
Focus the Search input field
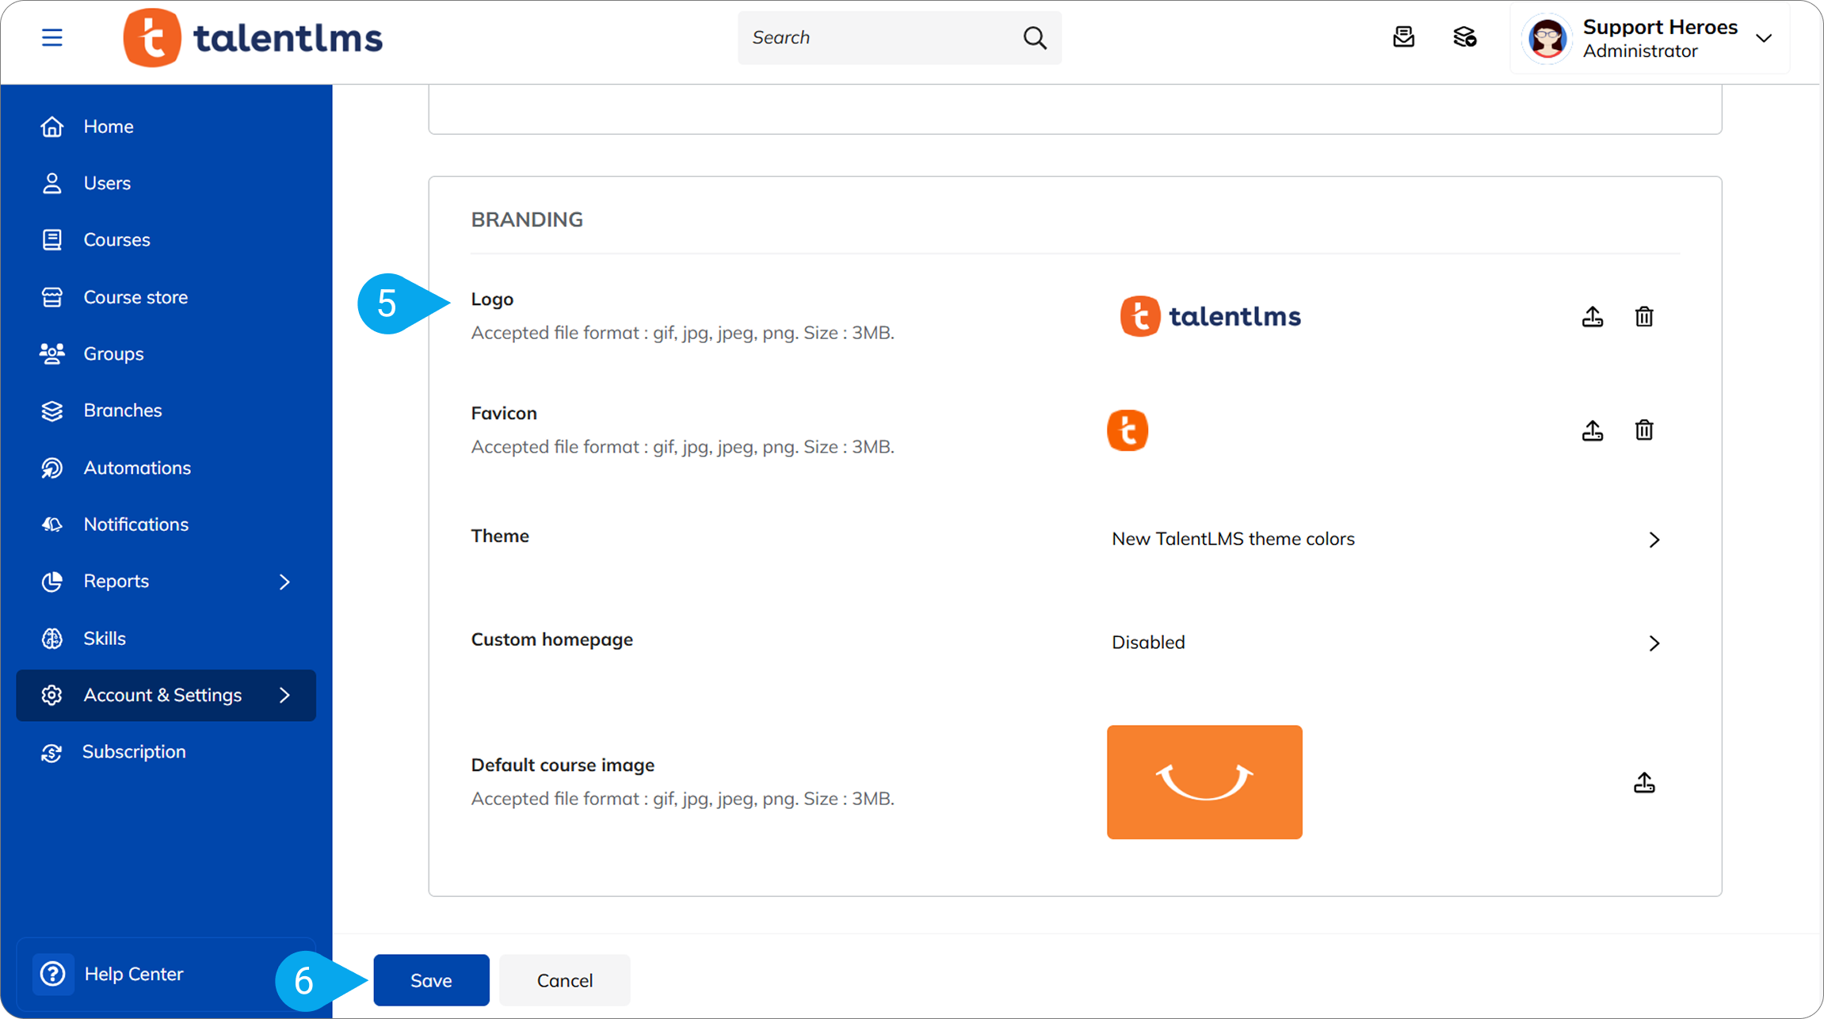880,37
